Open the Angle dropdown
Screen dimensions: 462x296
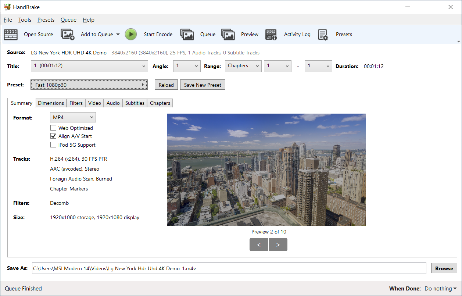pyautogui.click(x=187, y=66)
